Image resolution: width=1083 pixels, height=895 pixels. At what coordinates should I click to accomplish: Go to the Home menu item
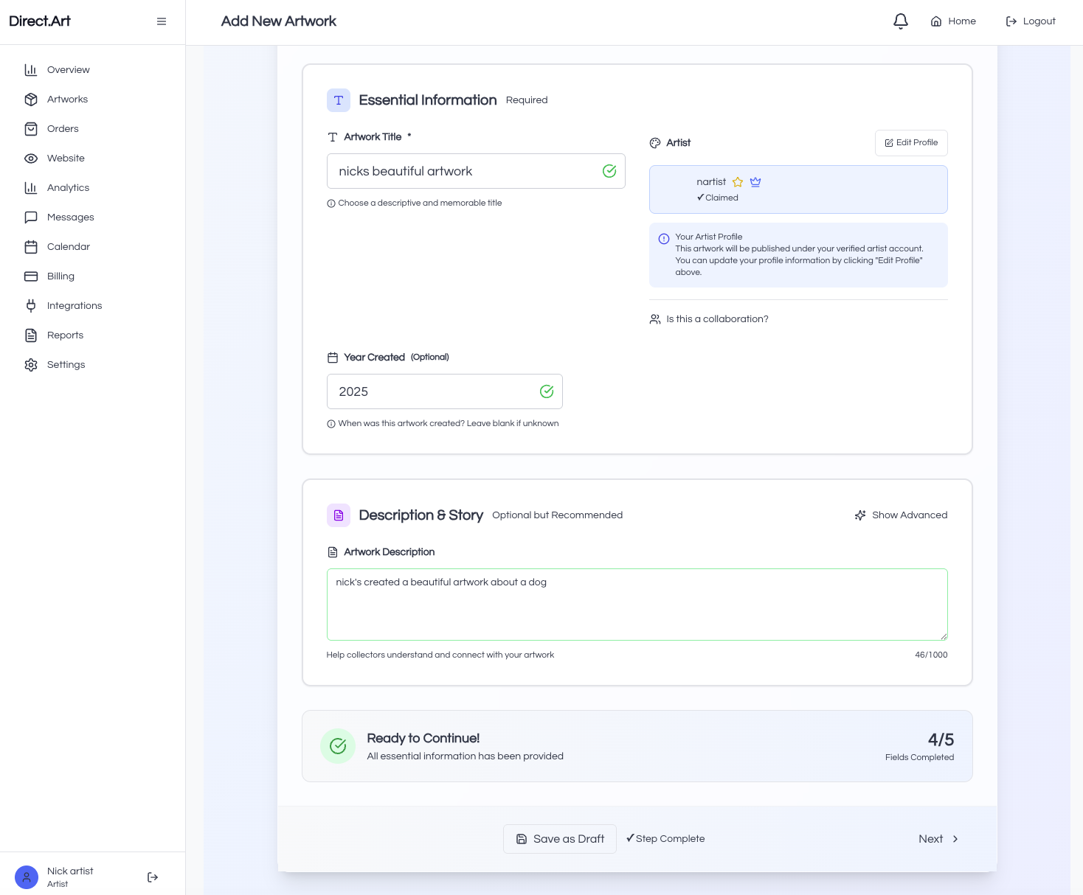click(952, 21)
